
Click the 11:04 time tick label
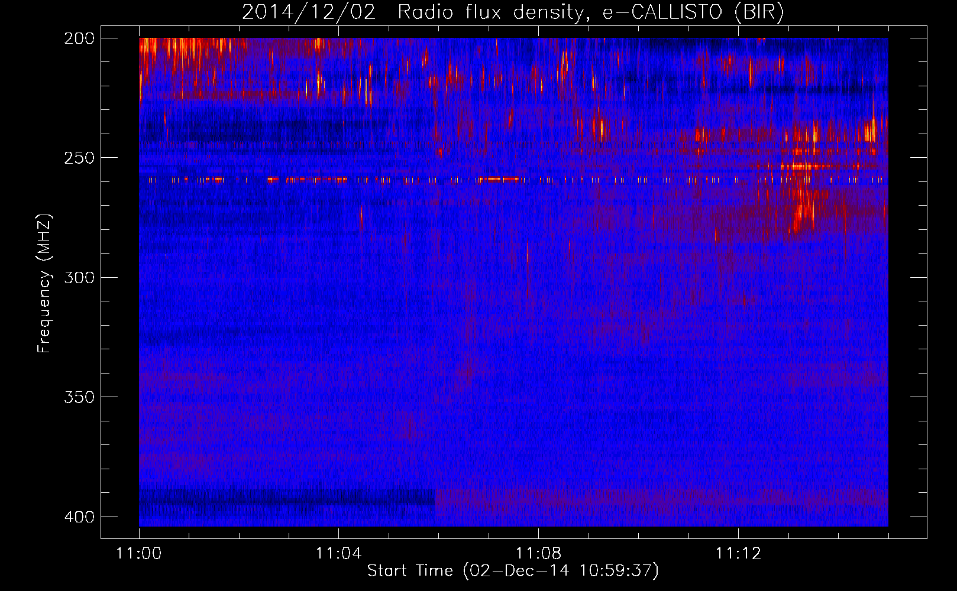(x=339, y=554)
